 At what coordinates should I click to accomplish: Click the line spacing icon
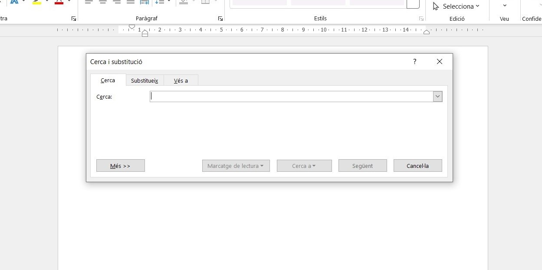160,2
